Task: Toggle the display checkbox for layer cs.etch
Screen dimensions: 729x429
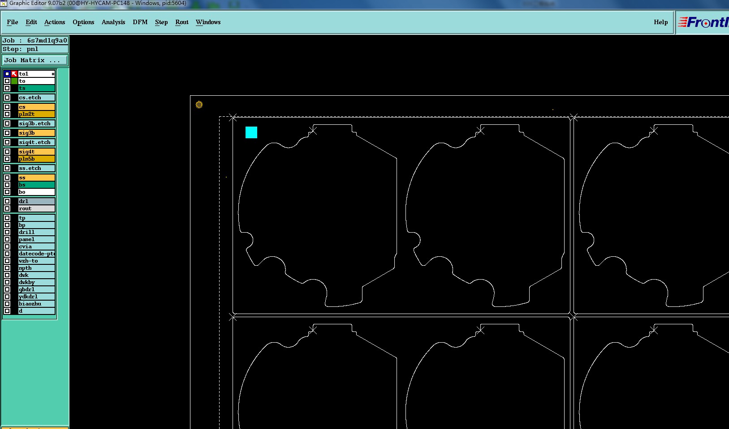Action: (7, 98)
